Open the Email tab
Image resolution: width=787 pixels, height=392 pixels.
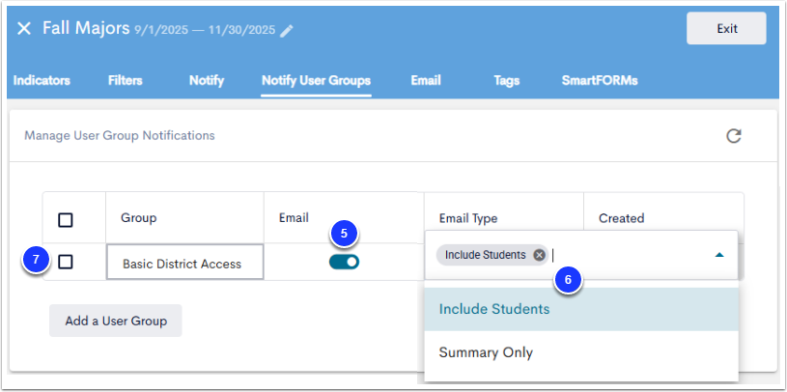pyautogui.click(x=426, y=80)
